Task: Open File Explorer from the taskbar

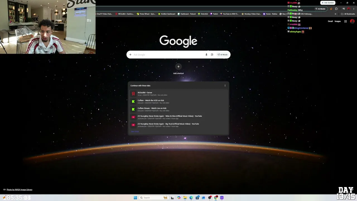Action: (x=185, y=198)
